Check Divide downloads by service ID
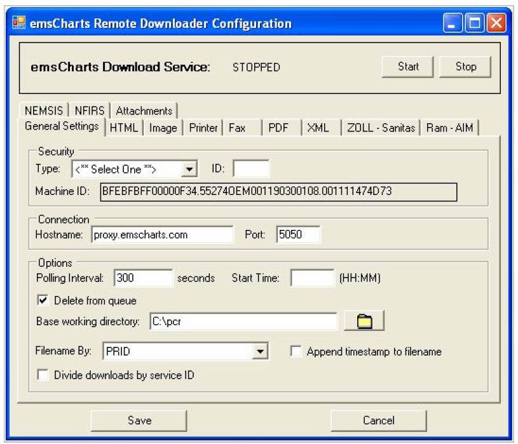 (43, 375)
